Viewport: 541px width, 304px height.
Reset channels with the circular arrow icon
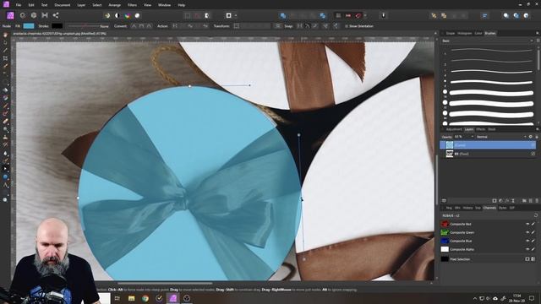tap(536, 215)
